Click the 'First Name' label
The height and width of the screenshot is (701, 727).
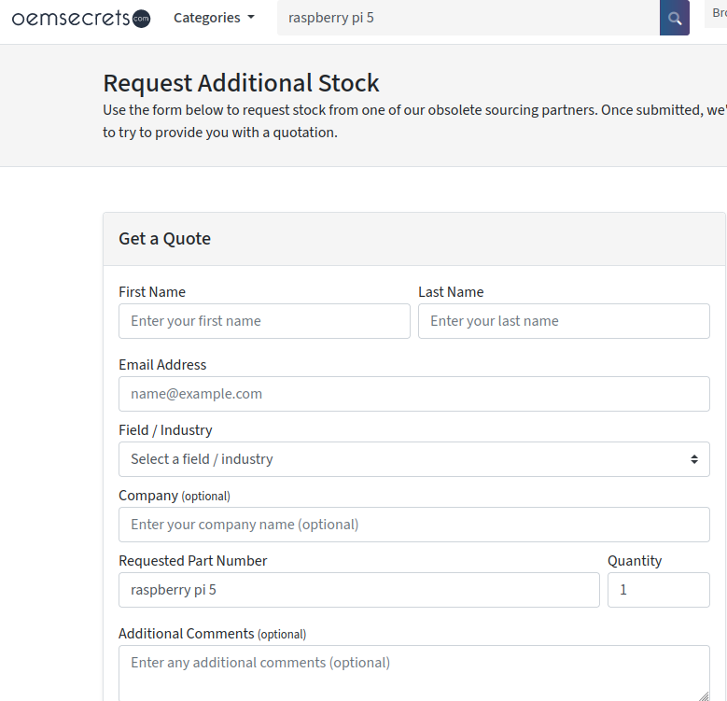tap(152, 291)
